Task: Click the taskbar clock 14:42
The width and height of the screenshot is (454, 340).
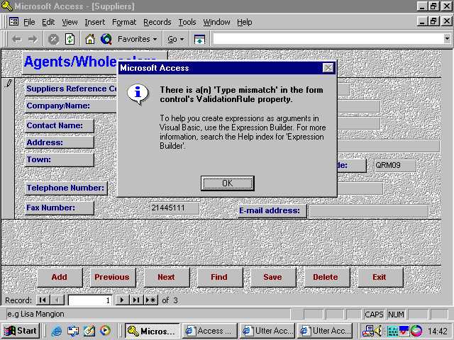Action: tap(438, 331)
